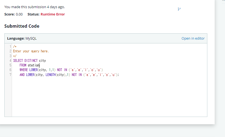This screenshot has height=137, width=225.
Task: Click the 'FROM station' code line
Action: coord(29,65)
